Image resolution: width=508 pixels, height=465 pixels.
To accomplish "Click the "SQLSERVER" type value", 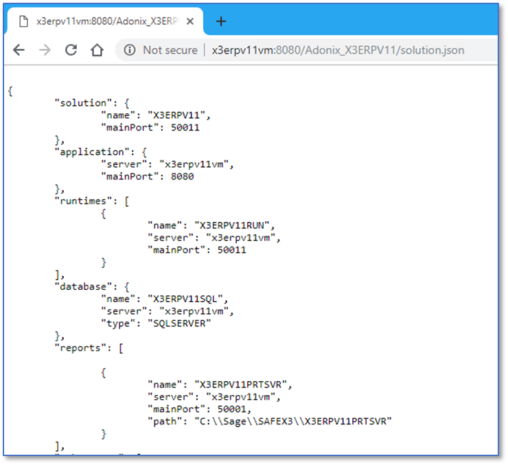I will 179,324.
